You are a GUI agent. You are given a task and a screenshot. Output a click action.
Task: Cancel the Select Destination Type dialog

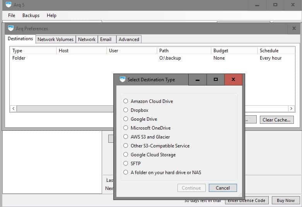coord(223,188)
